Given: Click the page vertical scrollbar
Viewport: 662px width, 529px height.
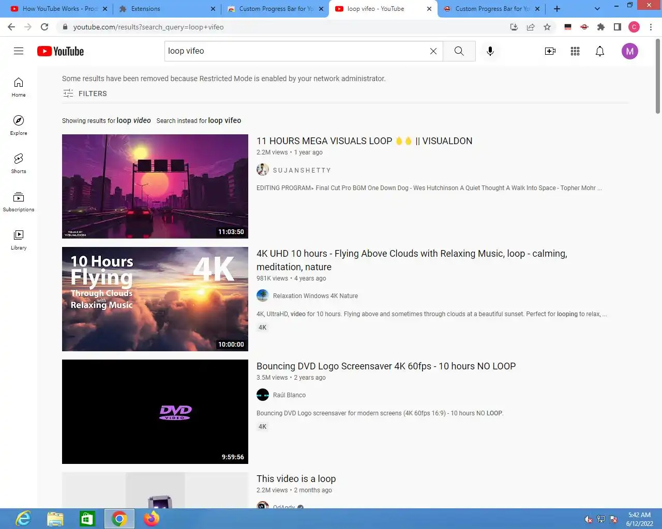Looking at the screenshot, I should [658, 75].
